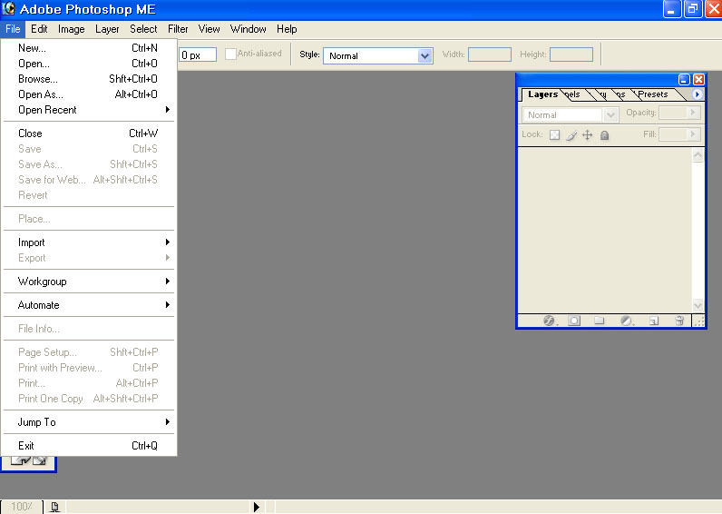Screen dimensions: 722x514
Task: Click the Save for Web... menu entry
Action: pos(88,180)
